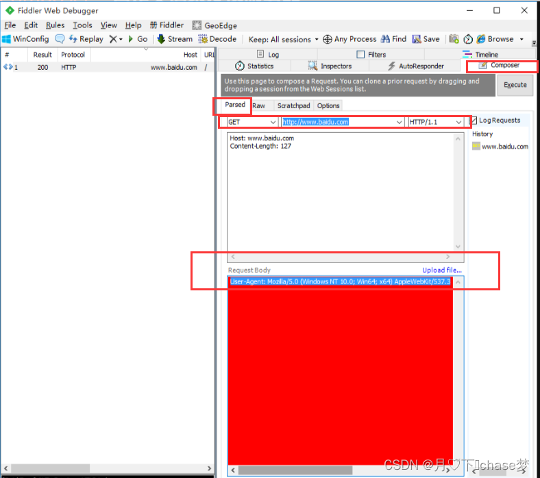540x478 pixels.
Task: Open the Help menu
Action: [x=133, y=25]
